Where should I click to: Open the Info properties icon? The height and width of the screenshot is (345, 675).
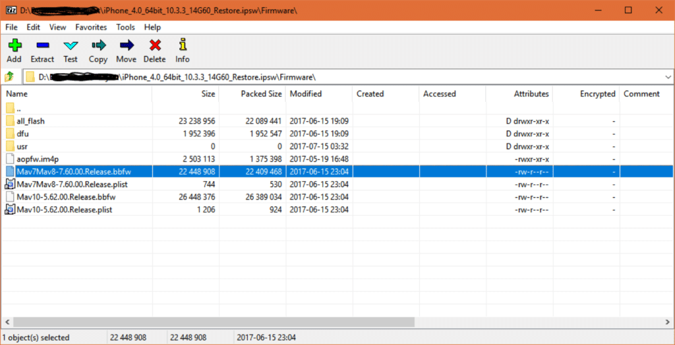point(183,45)
